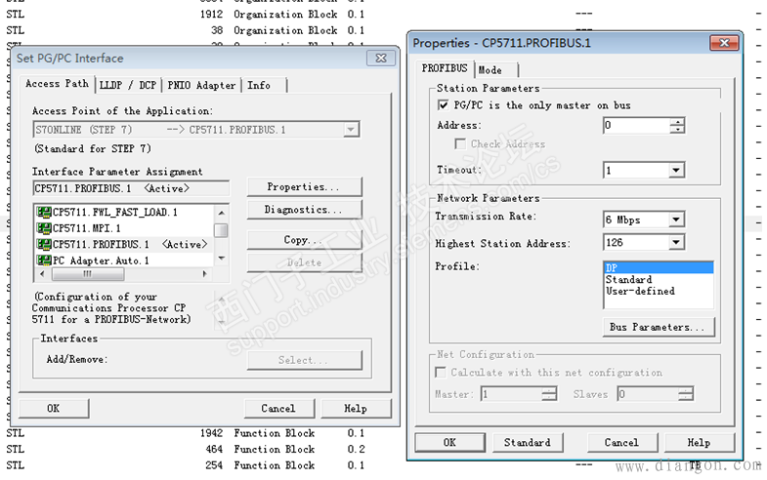Click the interface list horizontal scrollbar thumb

[88, 274]
